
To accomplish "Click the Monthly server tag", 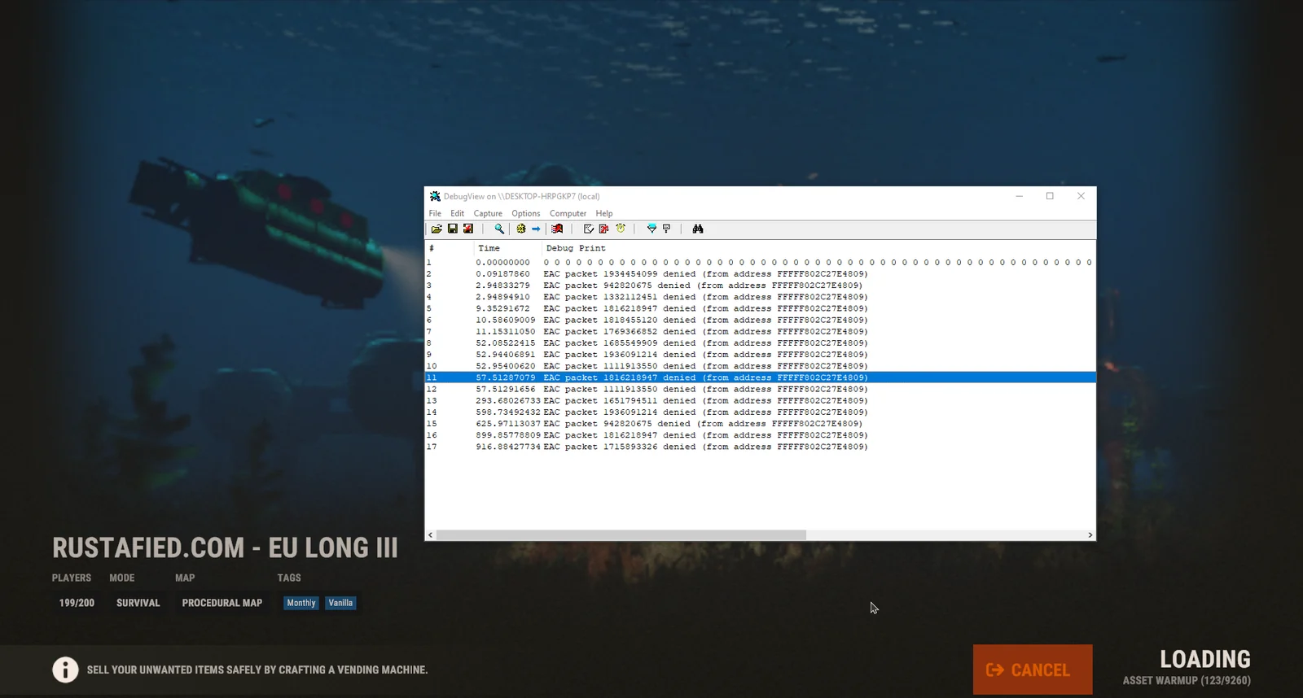I will (x=301, y=603).
